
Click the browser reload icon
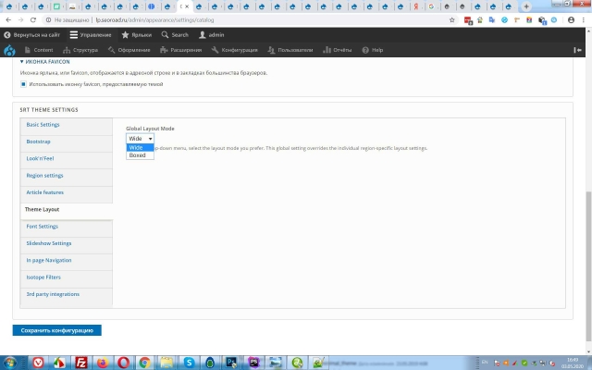pos(33,18)
